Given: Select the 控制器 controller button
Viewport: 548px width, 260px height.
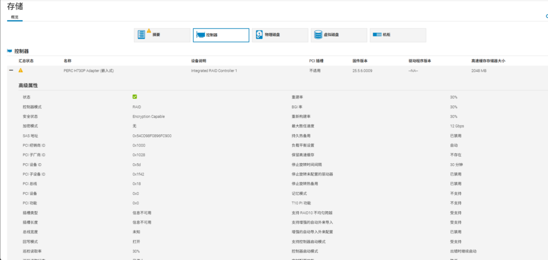Looking at the screenshot, I should 220,35.
